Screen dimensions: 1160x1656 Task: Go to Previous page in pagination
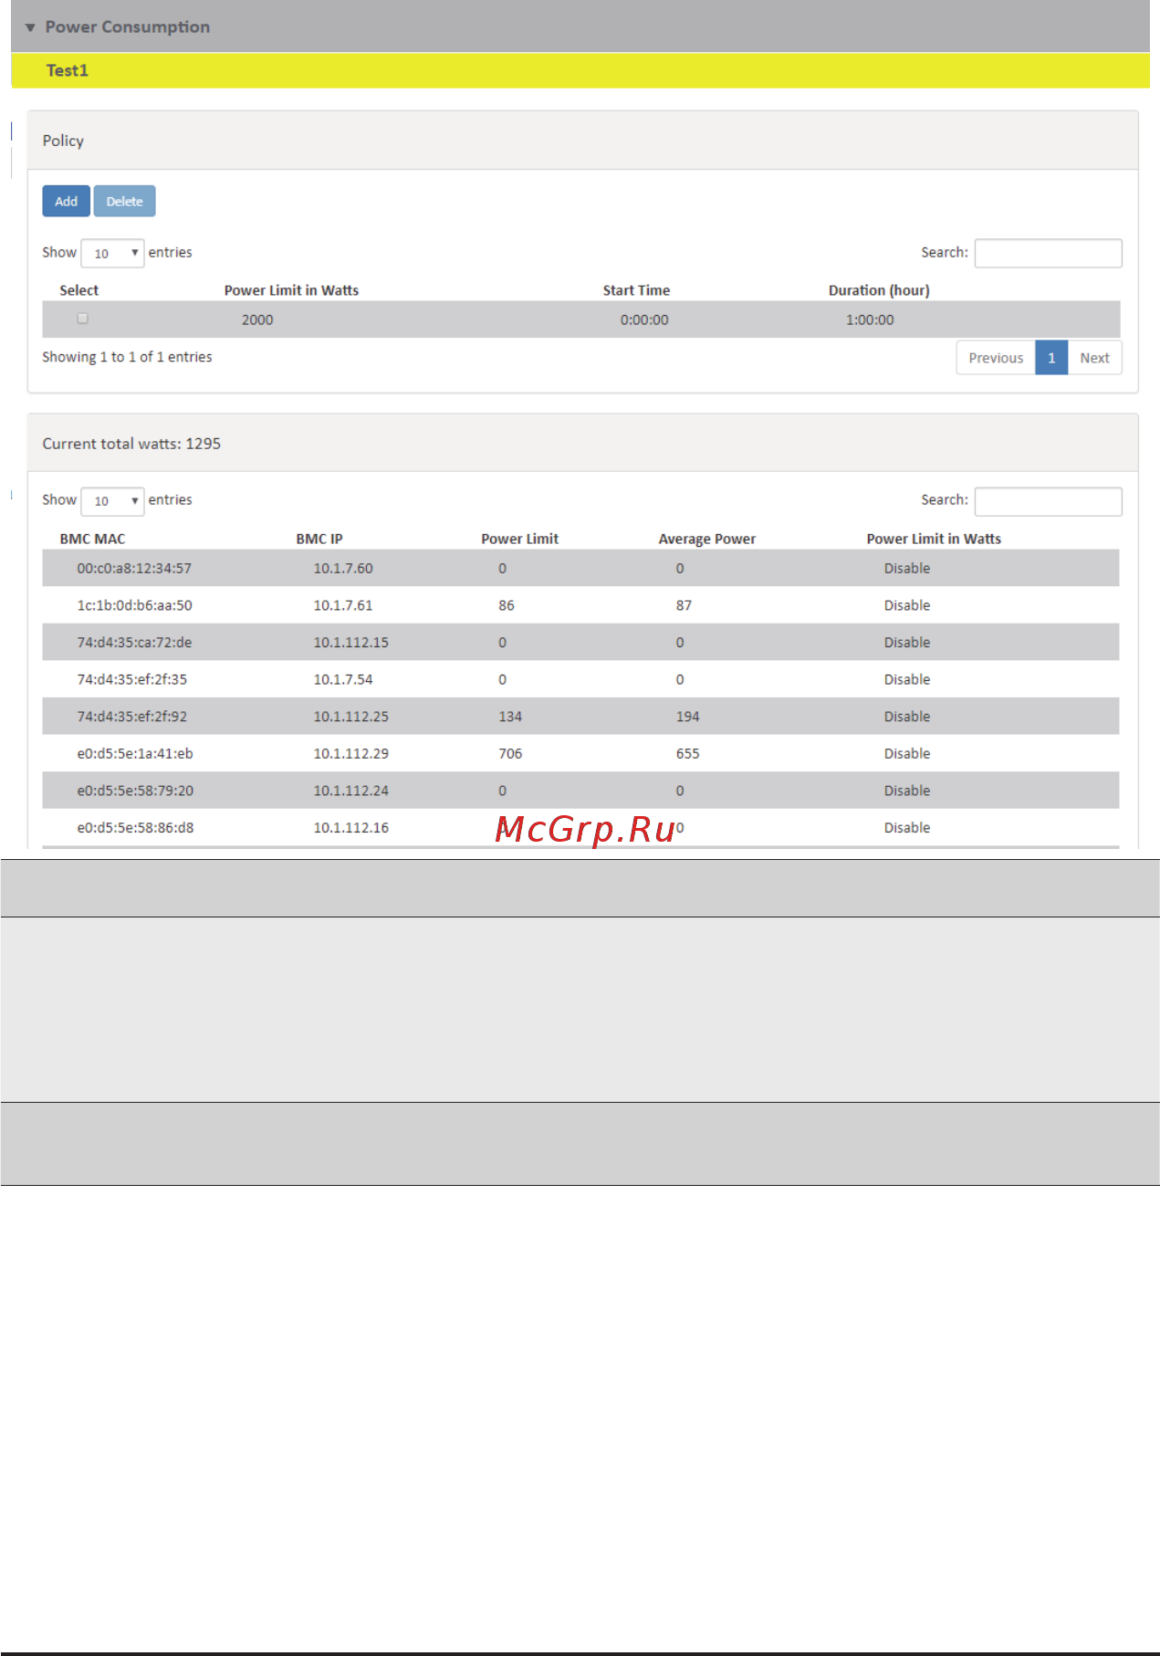pyautogui.click(x=996, y=358)
